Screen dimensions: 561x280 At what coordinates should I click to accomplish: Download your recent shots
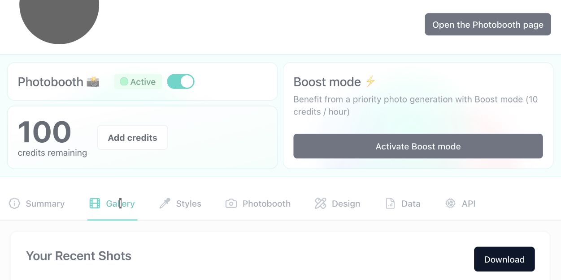[x=504, y=259]
